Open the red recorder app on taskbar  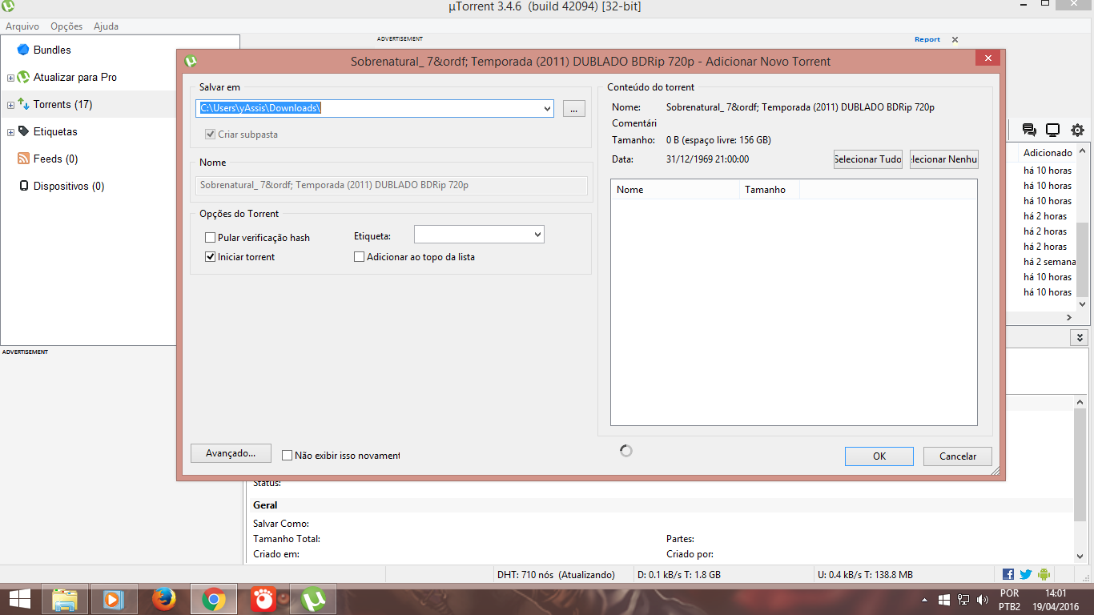[x=263, y=599]
